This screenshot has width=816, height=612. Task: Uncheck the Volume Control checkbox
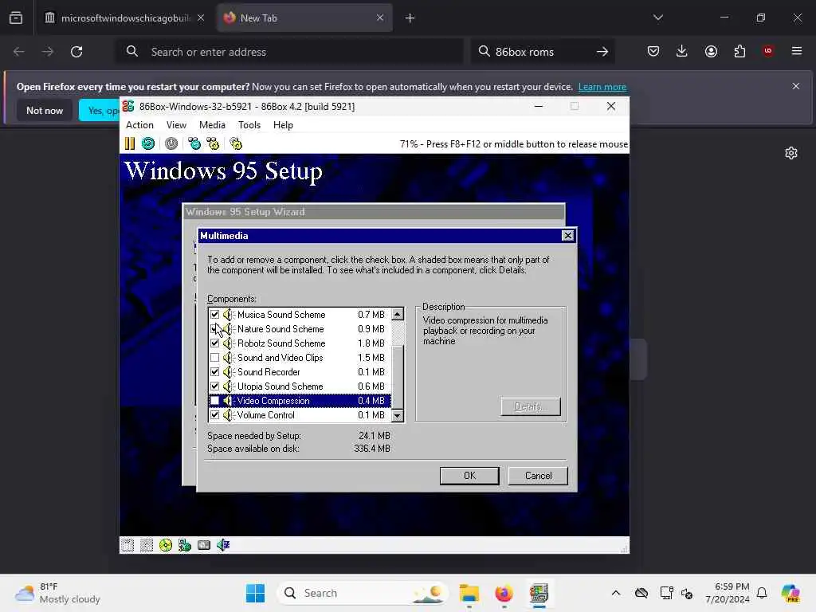coord(214,414)
